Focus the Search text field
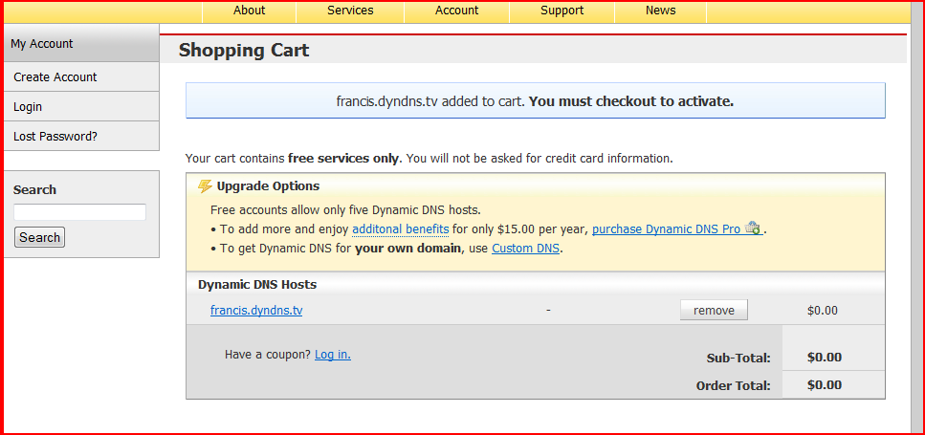The image size is (925, 435). [x=79, y=212]
